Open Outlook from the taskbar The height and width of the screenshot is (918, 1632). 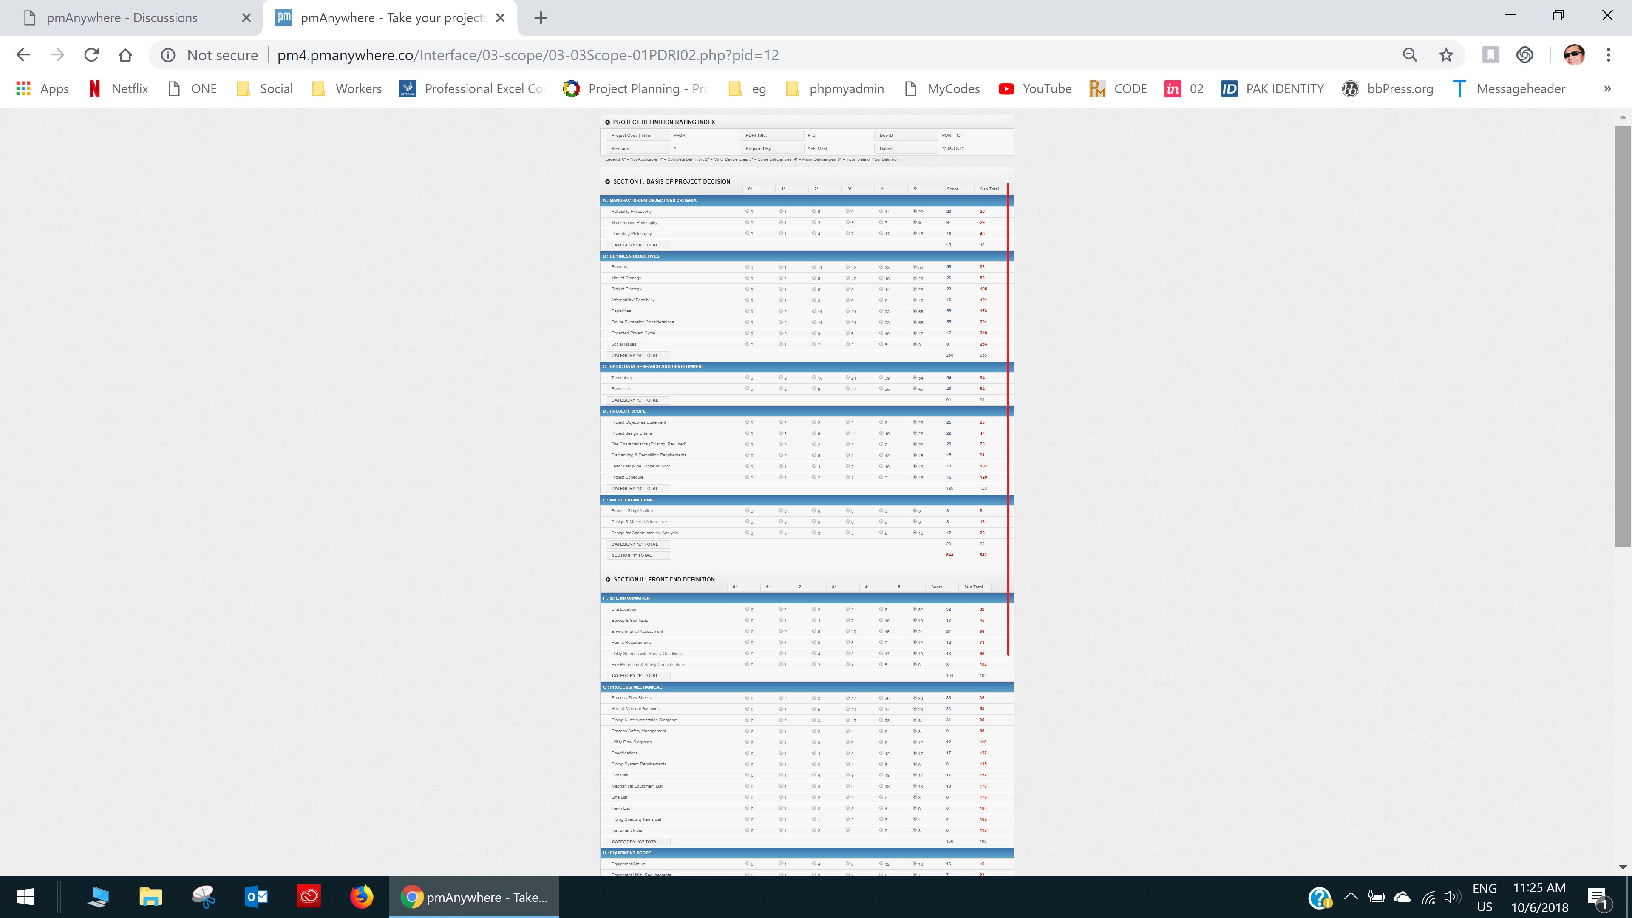coord(256,896)
